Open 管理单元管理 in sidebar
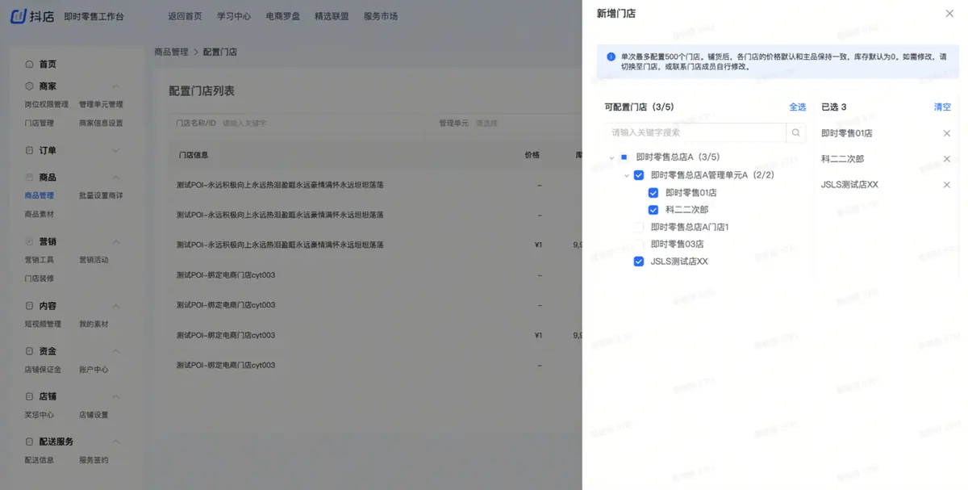The height and width of the screenshot is (490, 968). pyautogui.click(x=101, y=104)
